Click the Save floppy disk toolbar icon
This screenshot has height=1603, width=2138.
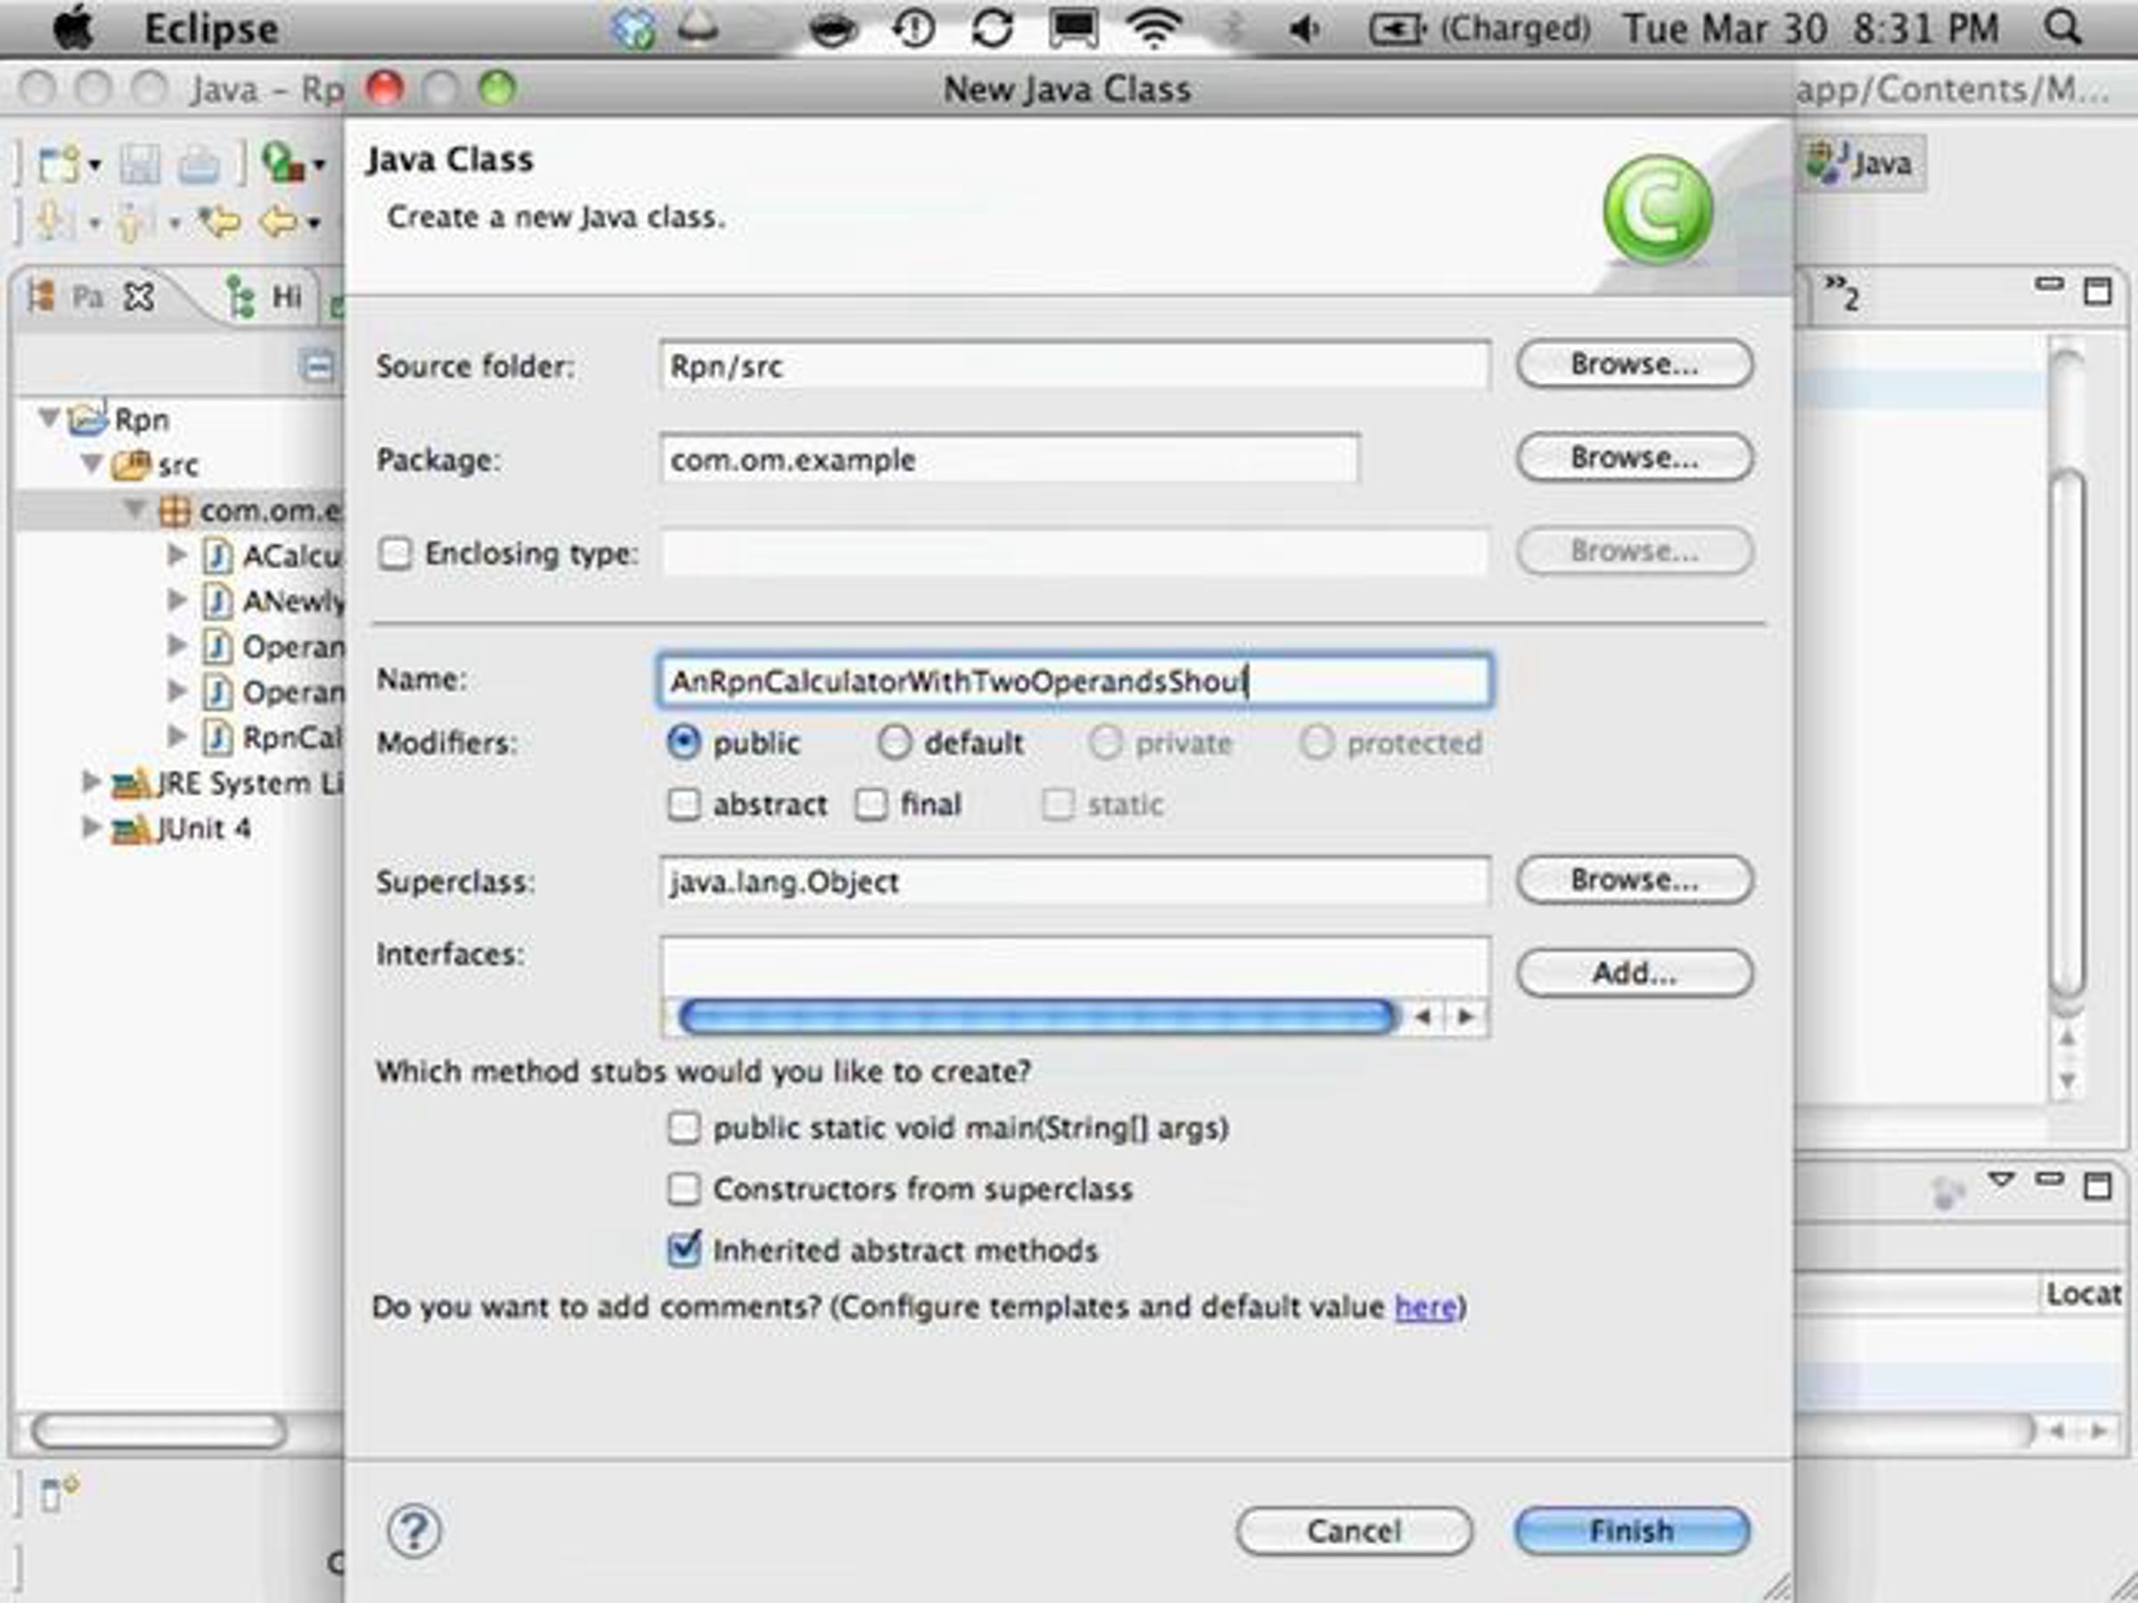139,164
